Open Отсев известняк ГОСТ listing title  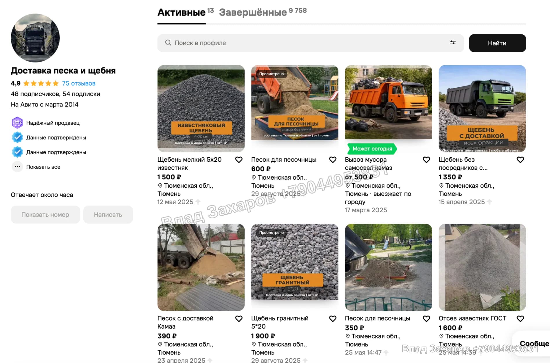click(x=472, y=318)
